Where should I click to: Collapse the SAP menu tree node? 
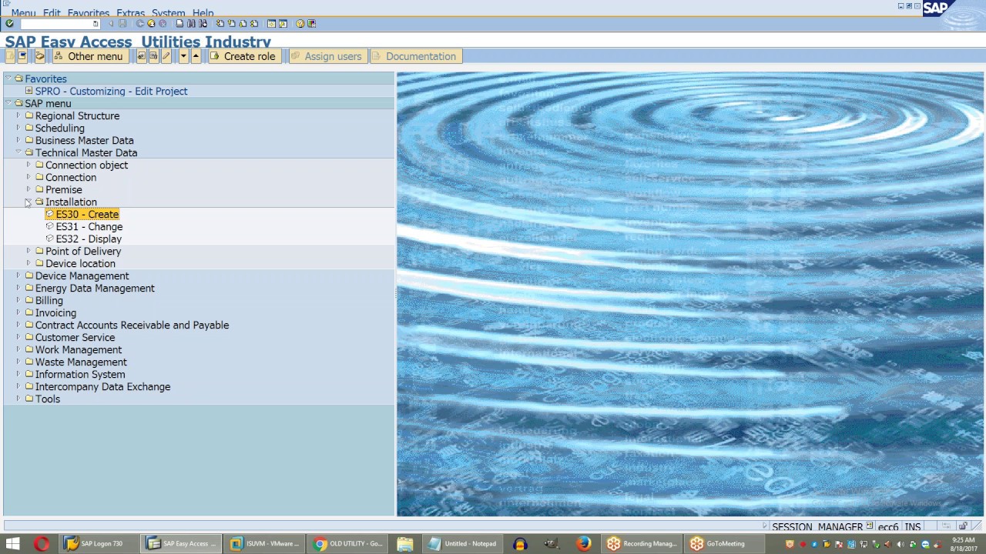click(8, 103)
